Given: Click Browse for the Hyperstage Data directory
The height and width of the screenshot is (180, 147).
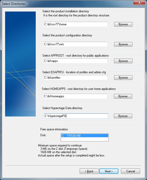Looking at the screenshot, I should coord(123,116).
